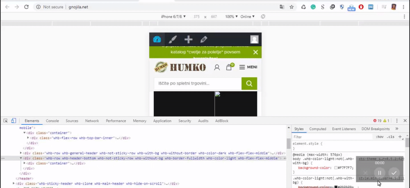The height and width of the screenshot is (188, 410).
Task: Open DevTools customize three-dot menu
Action: (397, 121)
